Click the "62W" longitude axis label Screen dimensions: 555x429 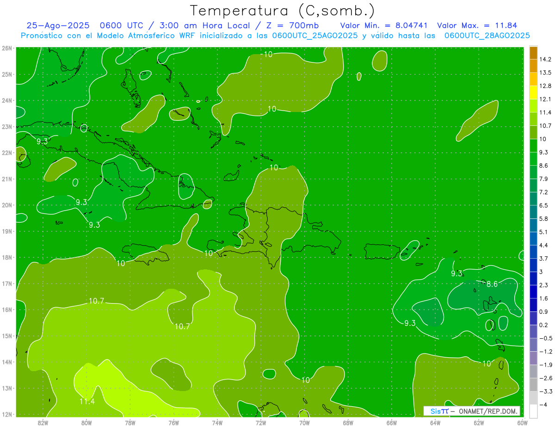pos(479,423)
